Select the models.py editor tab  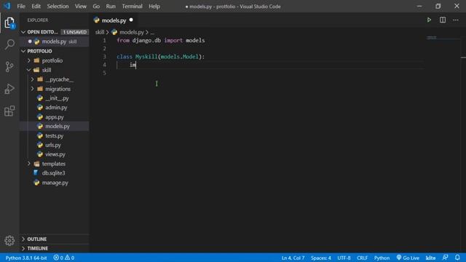(114, 20)
